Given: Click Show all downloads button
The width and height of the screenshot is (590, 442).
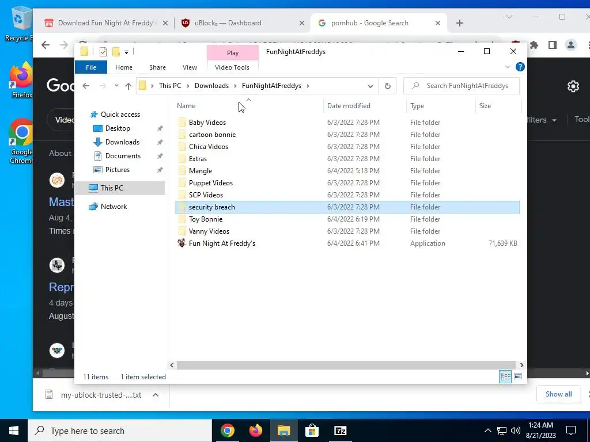Looking at the screenshot, I should pos(558,394).
